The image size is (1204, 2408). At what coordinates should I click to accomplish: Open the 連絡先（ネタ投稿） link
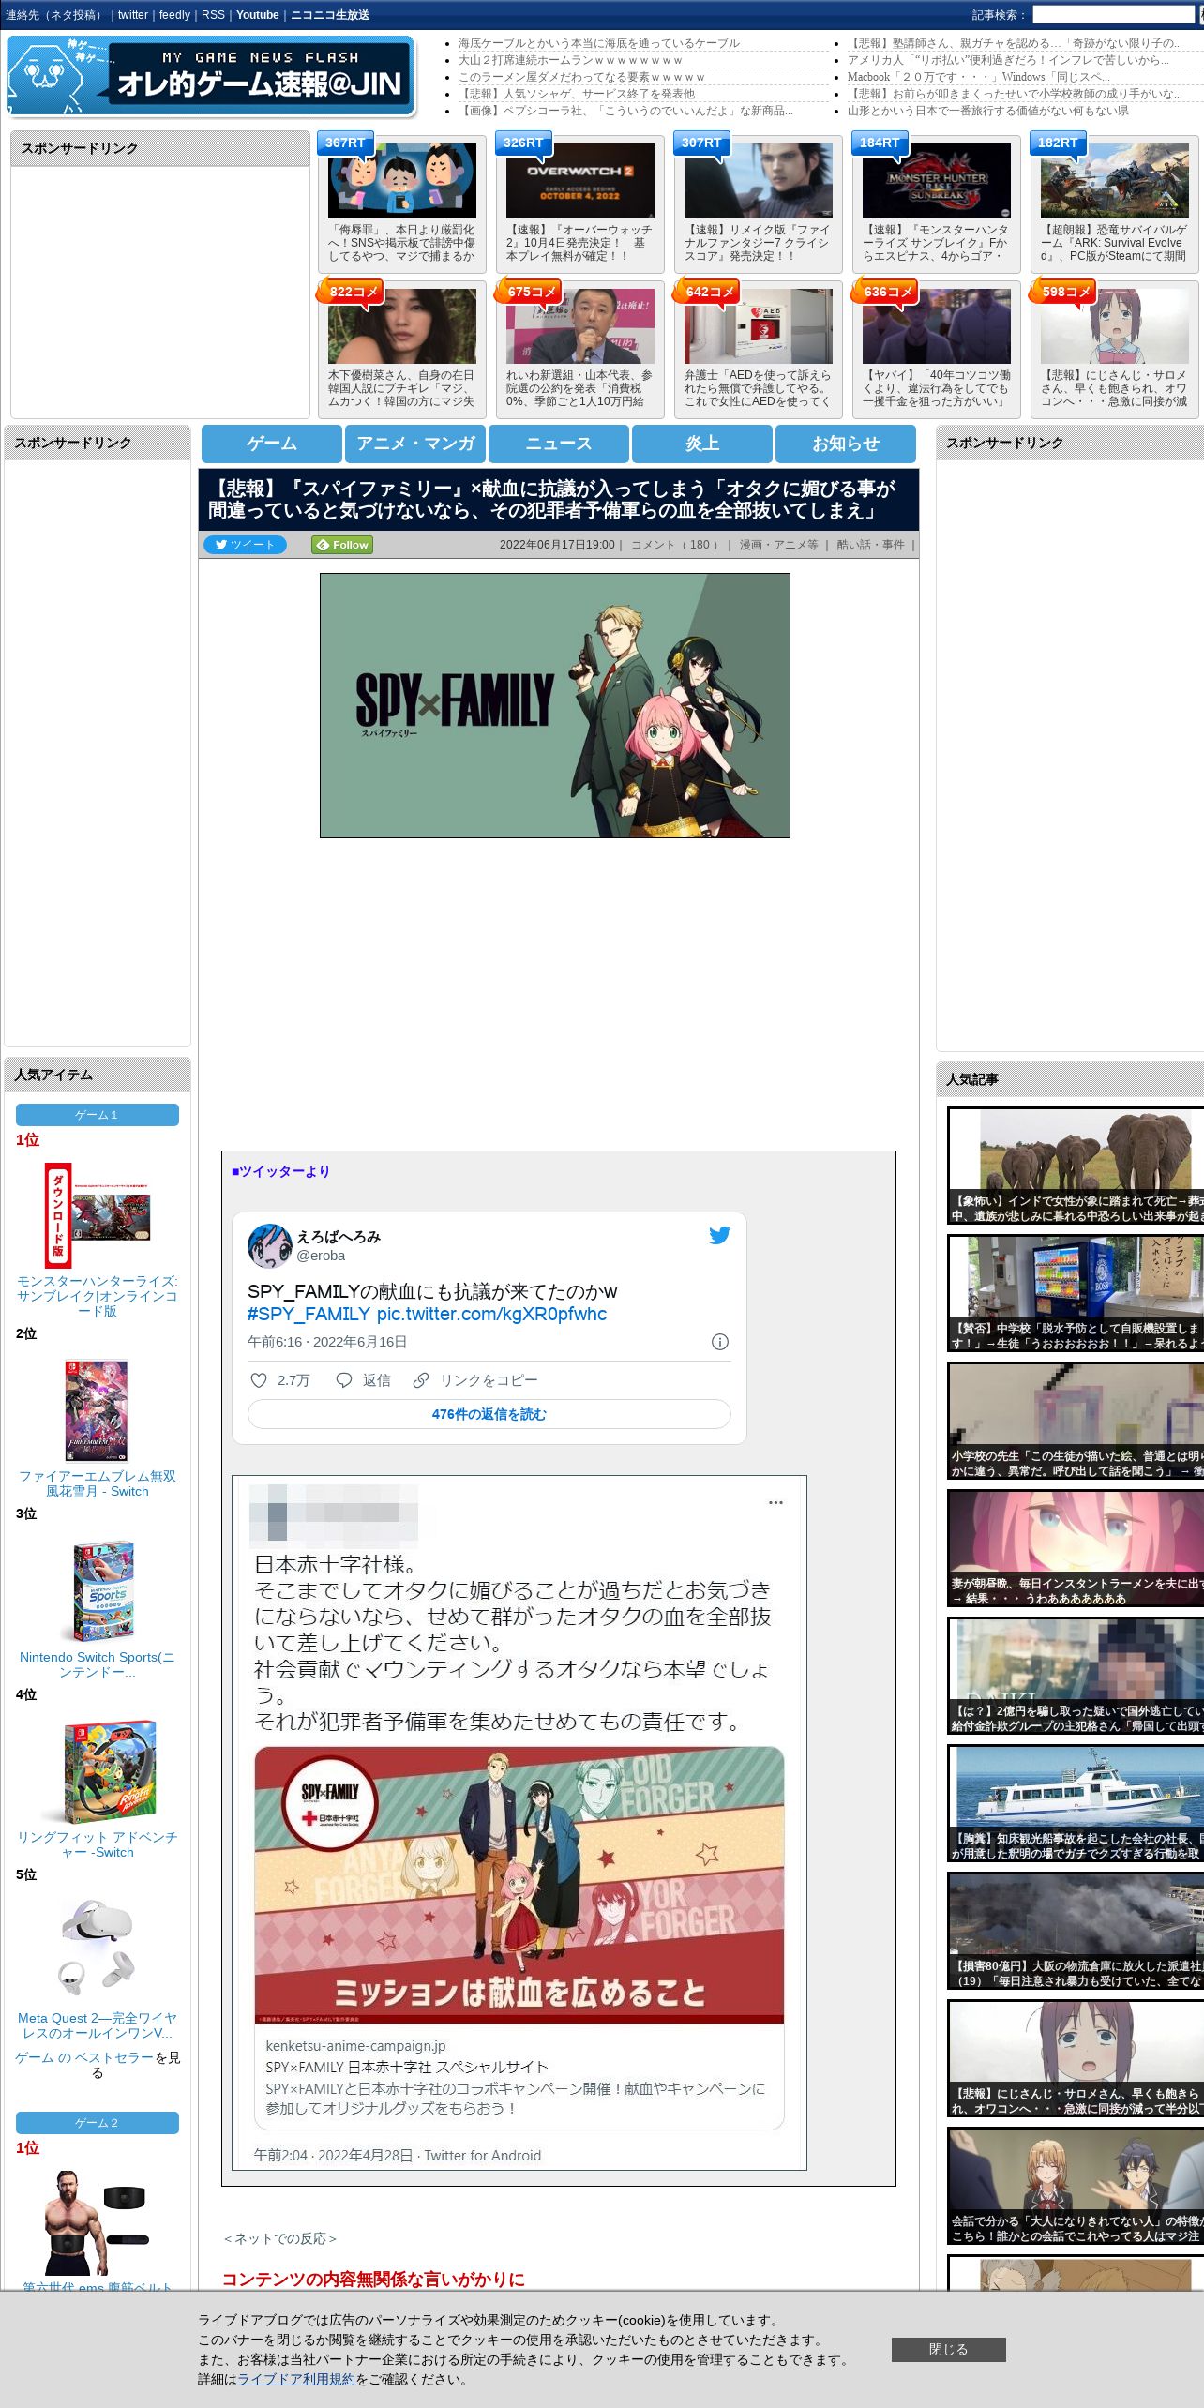point(55,15)
